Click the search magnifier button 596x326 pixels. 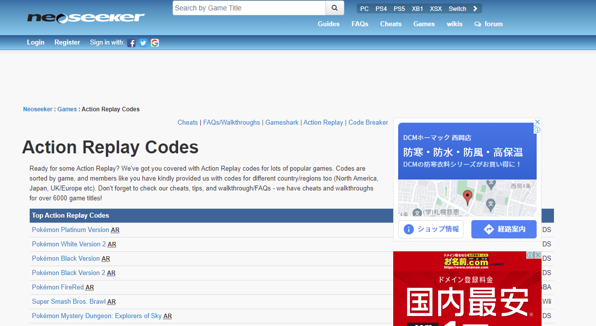(334, 8)
